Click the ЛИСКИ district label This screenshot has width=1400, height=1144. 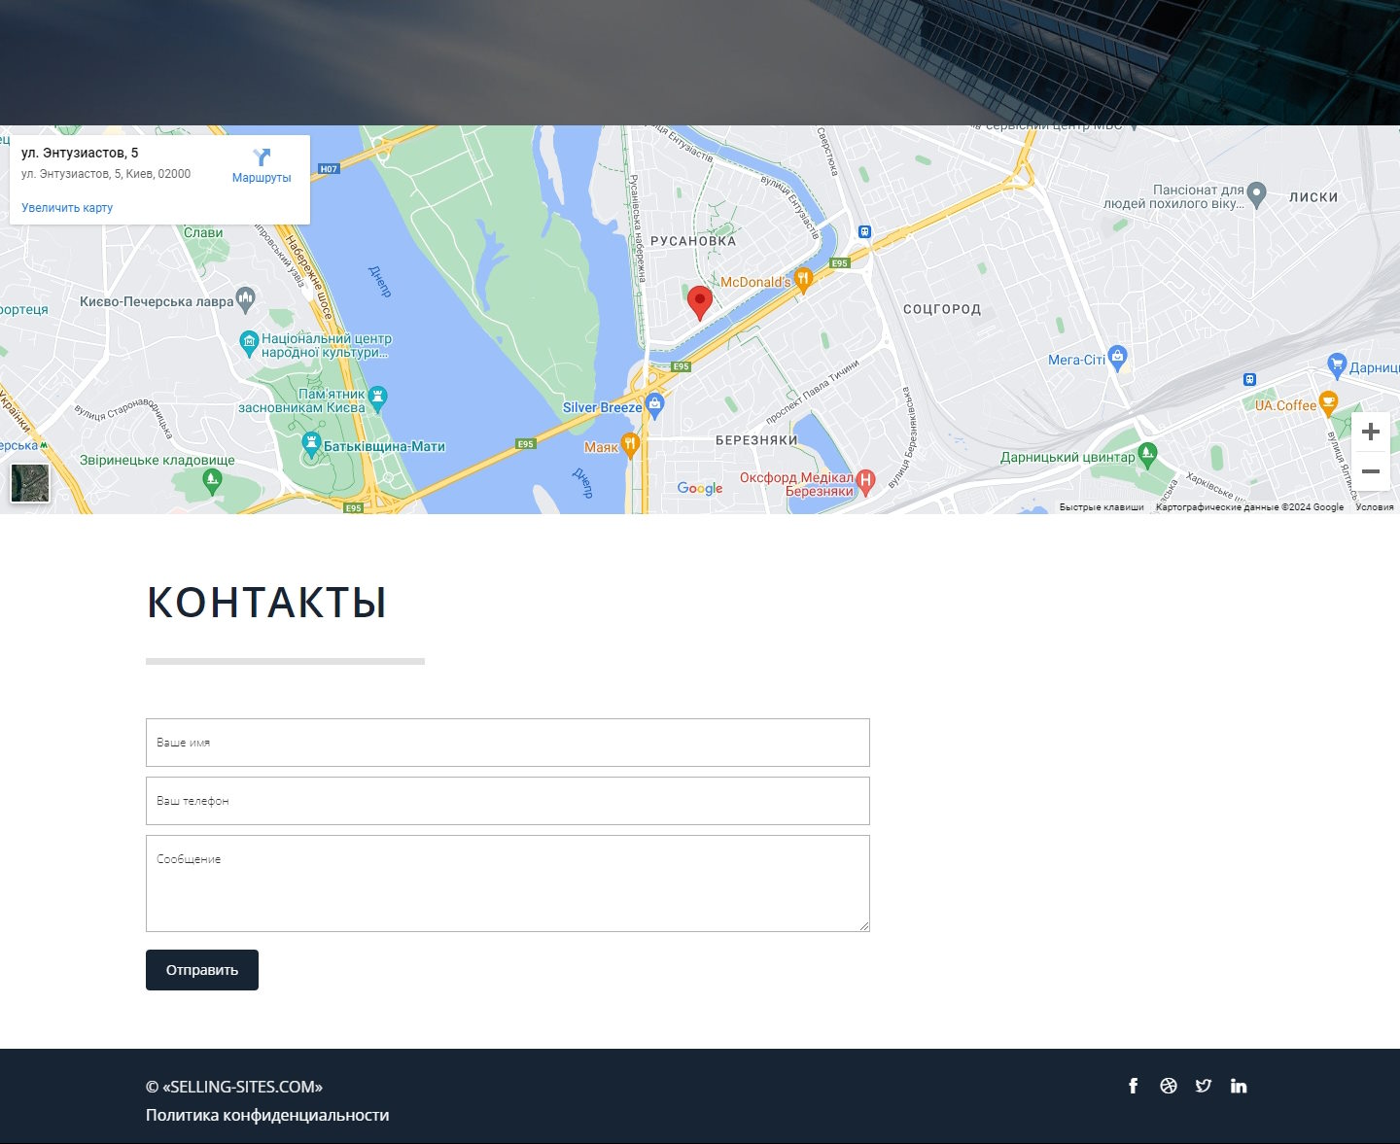[1313, 197]
